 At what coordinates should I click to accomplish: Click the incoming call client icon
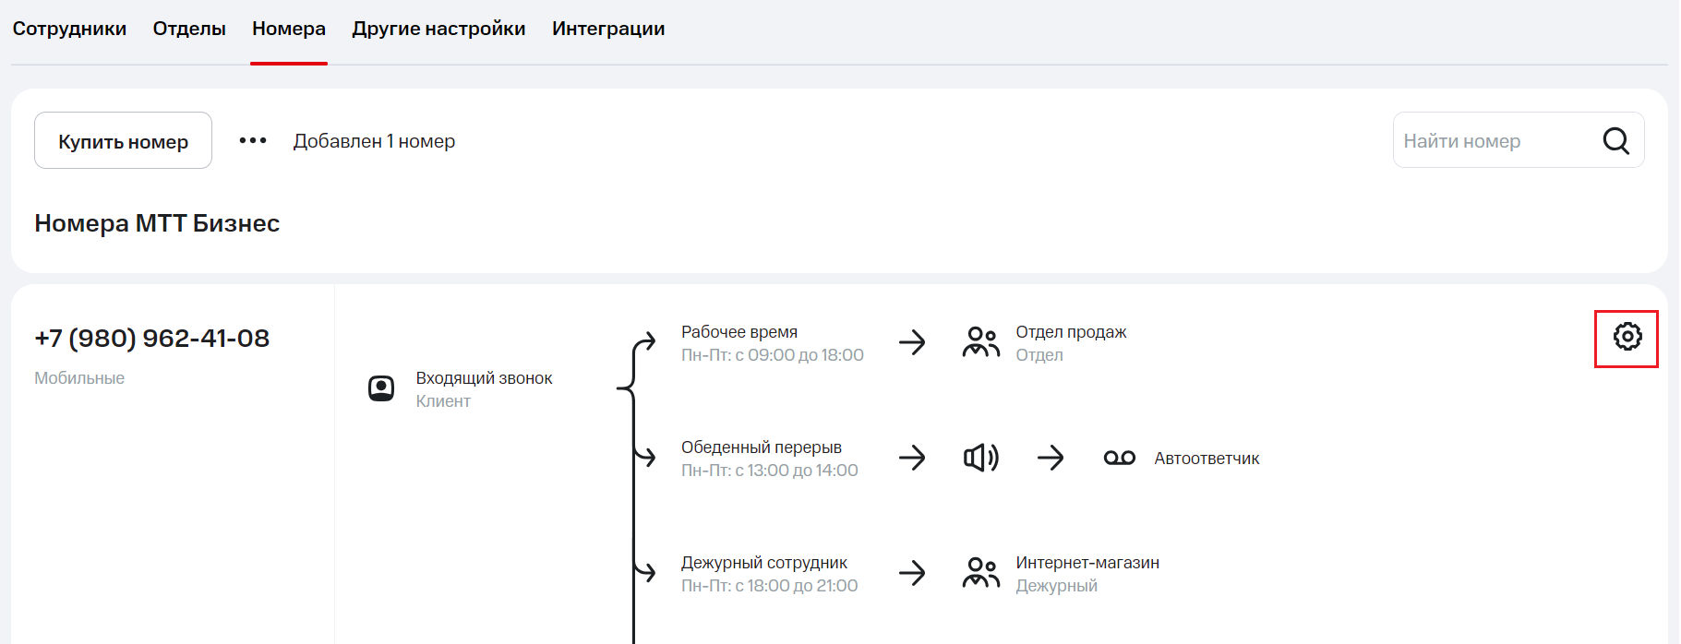click(x=381, y=389)
